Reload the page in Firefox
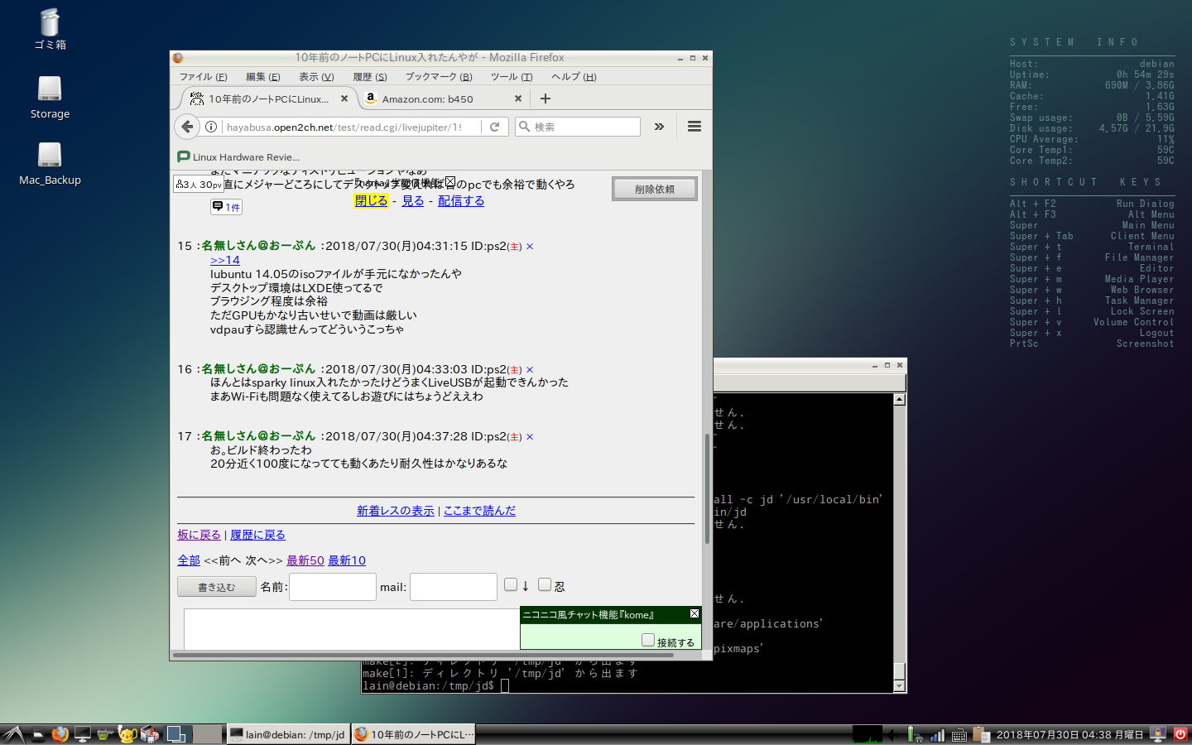 [x=495, y=127]
